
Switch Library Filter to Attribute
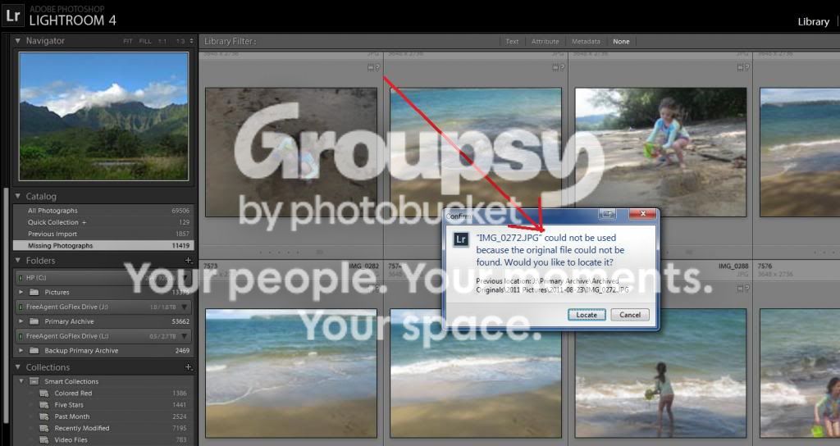click(x=546, y=41)
